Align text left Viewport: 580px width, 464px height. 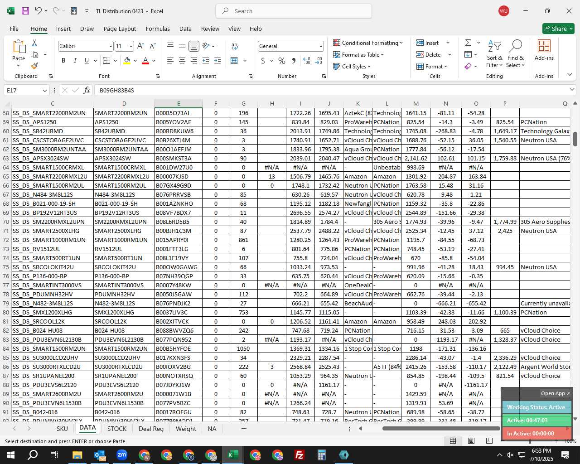click(x=170, y=61)
